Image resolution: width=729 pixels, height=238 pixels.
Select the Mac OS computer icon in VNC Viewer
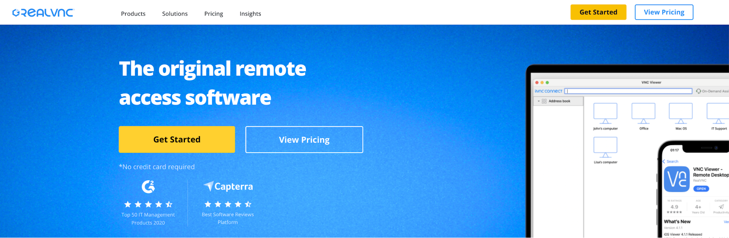click(x=680, y=113)
